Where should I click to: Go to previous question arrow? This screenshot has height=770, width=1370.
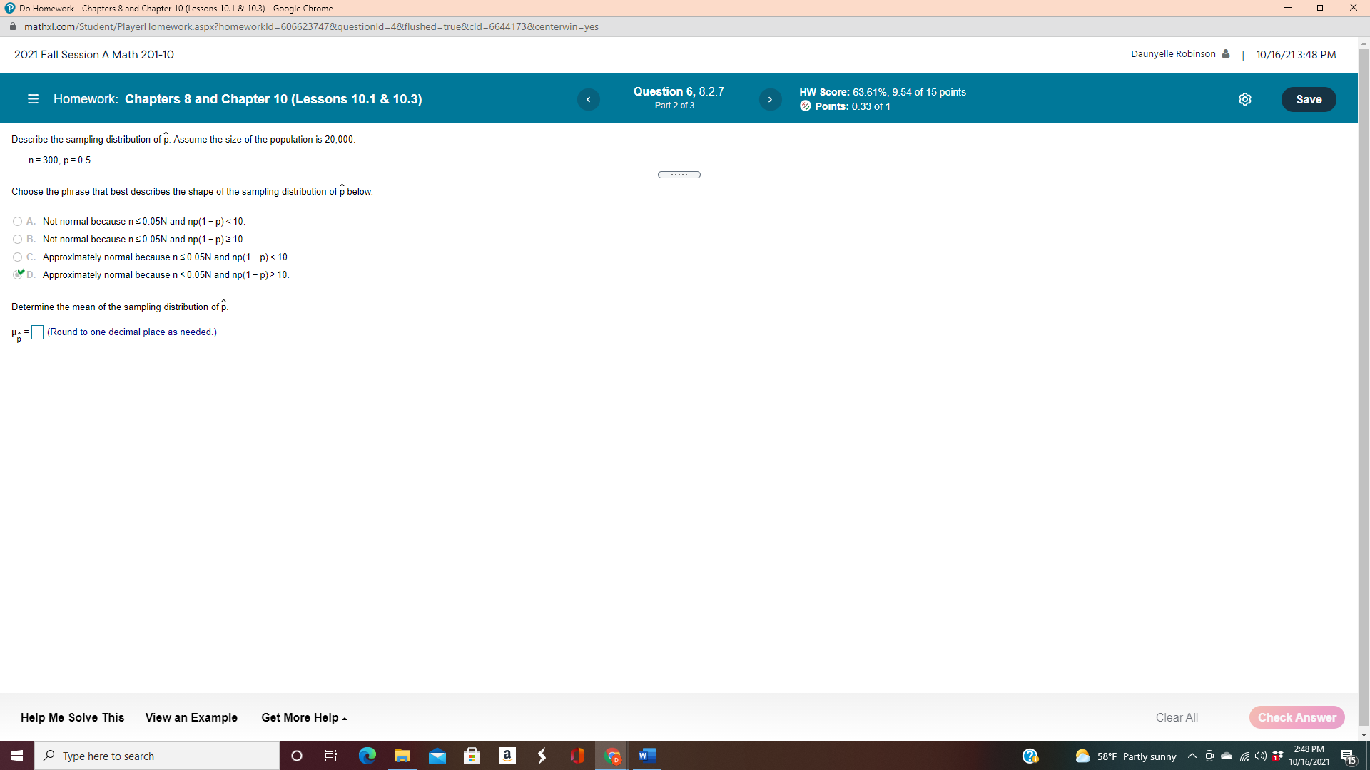click(x=588, y=99)
